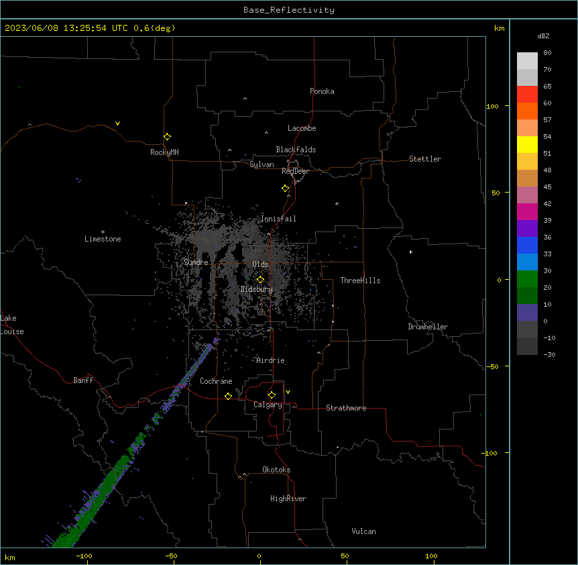Click the -100 tick label on horizontal axis
This screenshot has width=578, height=565.
click(x=84, y=556)
